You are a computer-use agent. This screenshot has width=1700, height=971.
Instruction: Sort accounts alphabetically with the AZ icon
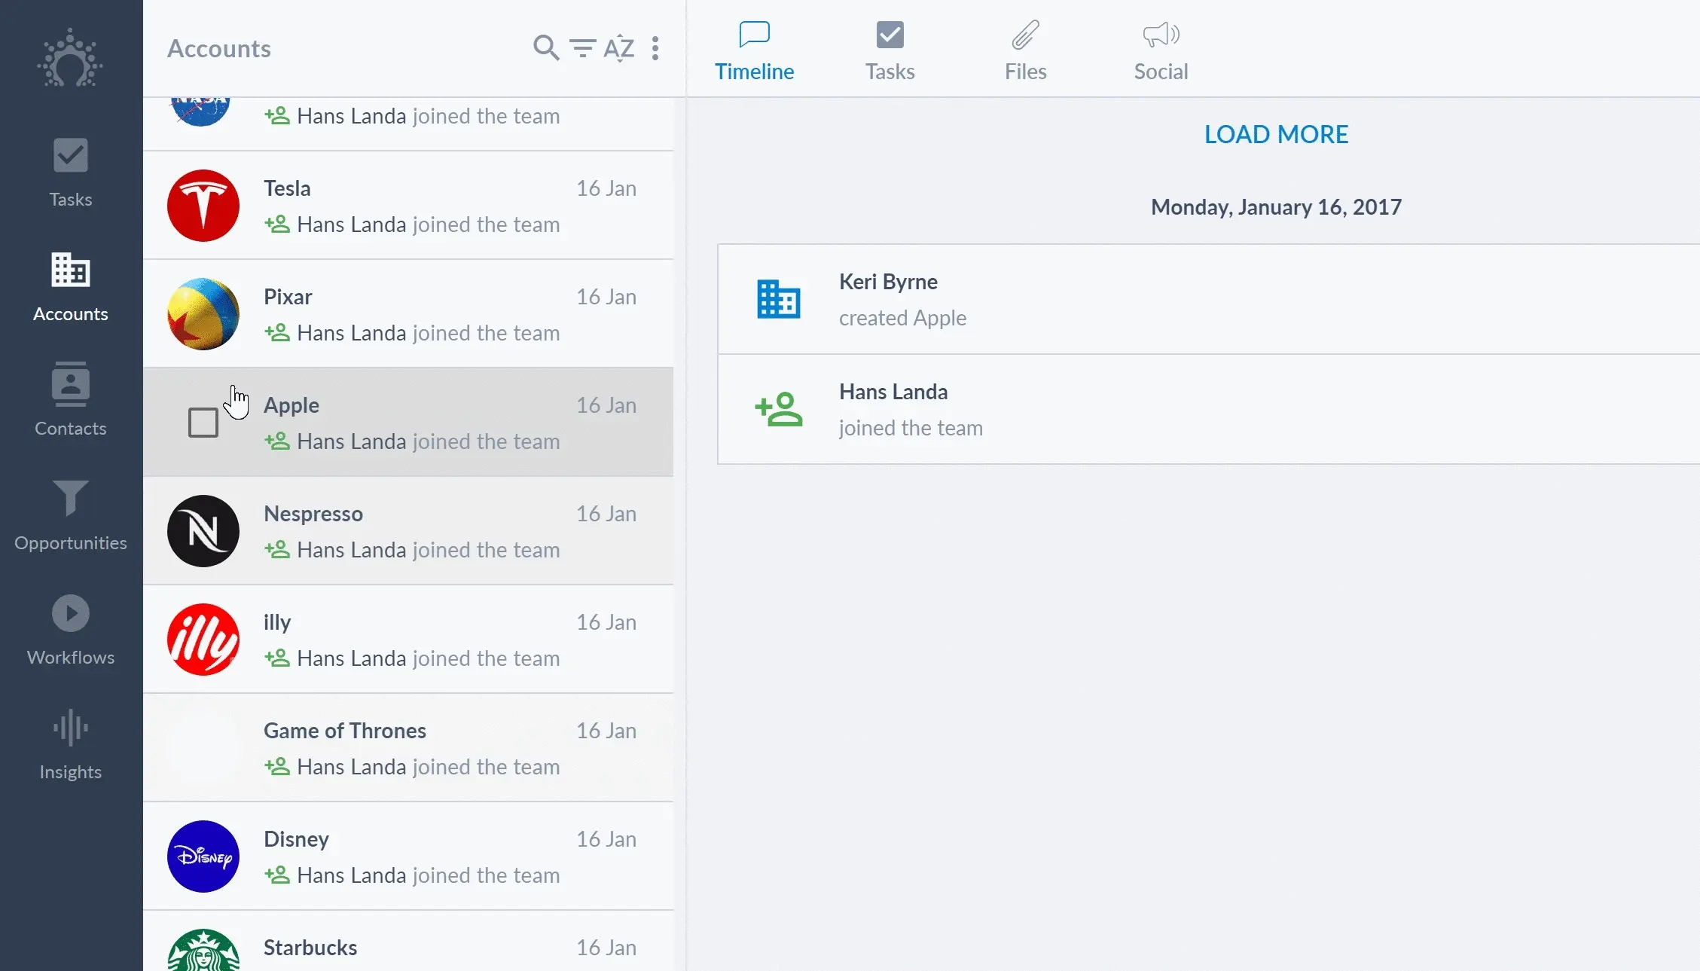point(619,48)
